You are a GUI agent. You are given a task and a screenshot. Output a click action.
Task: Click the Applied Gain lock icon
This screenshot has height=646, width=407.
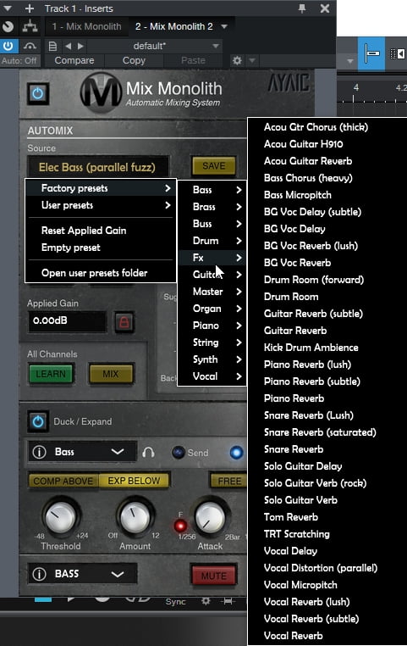[124, 322]
